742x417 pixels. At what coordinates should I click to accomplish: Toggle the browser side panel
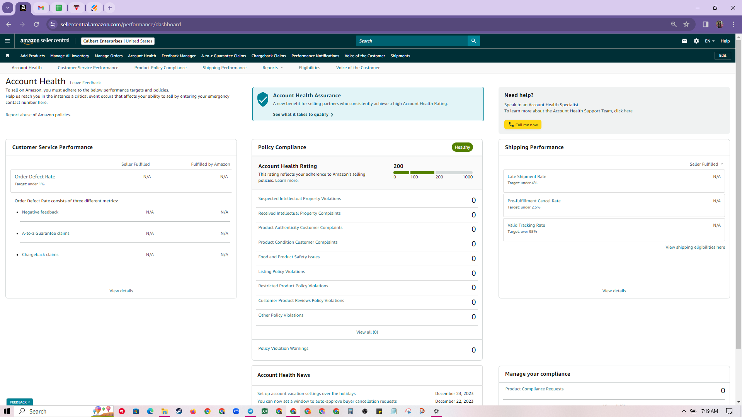[705, 24]
